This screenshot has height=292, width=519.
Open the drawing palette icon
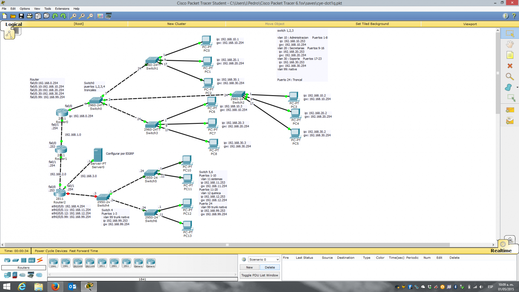[100, 16]
